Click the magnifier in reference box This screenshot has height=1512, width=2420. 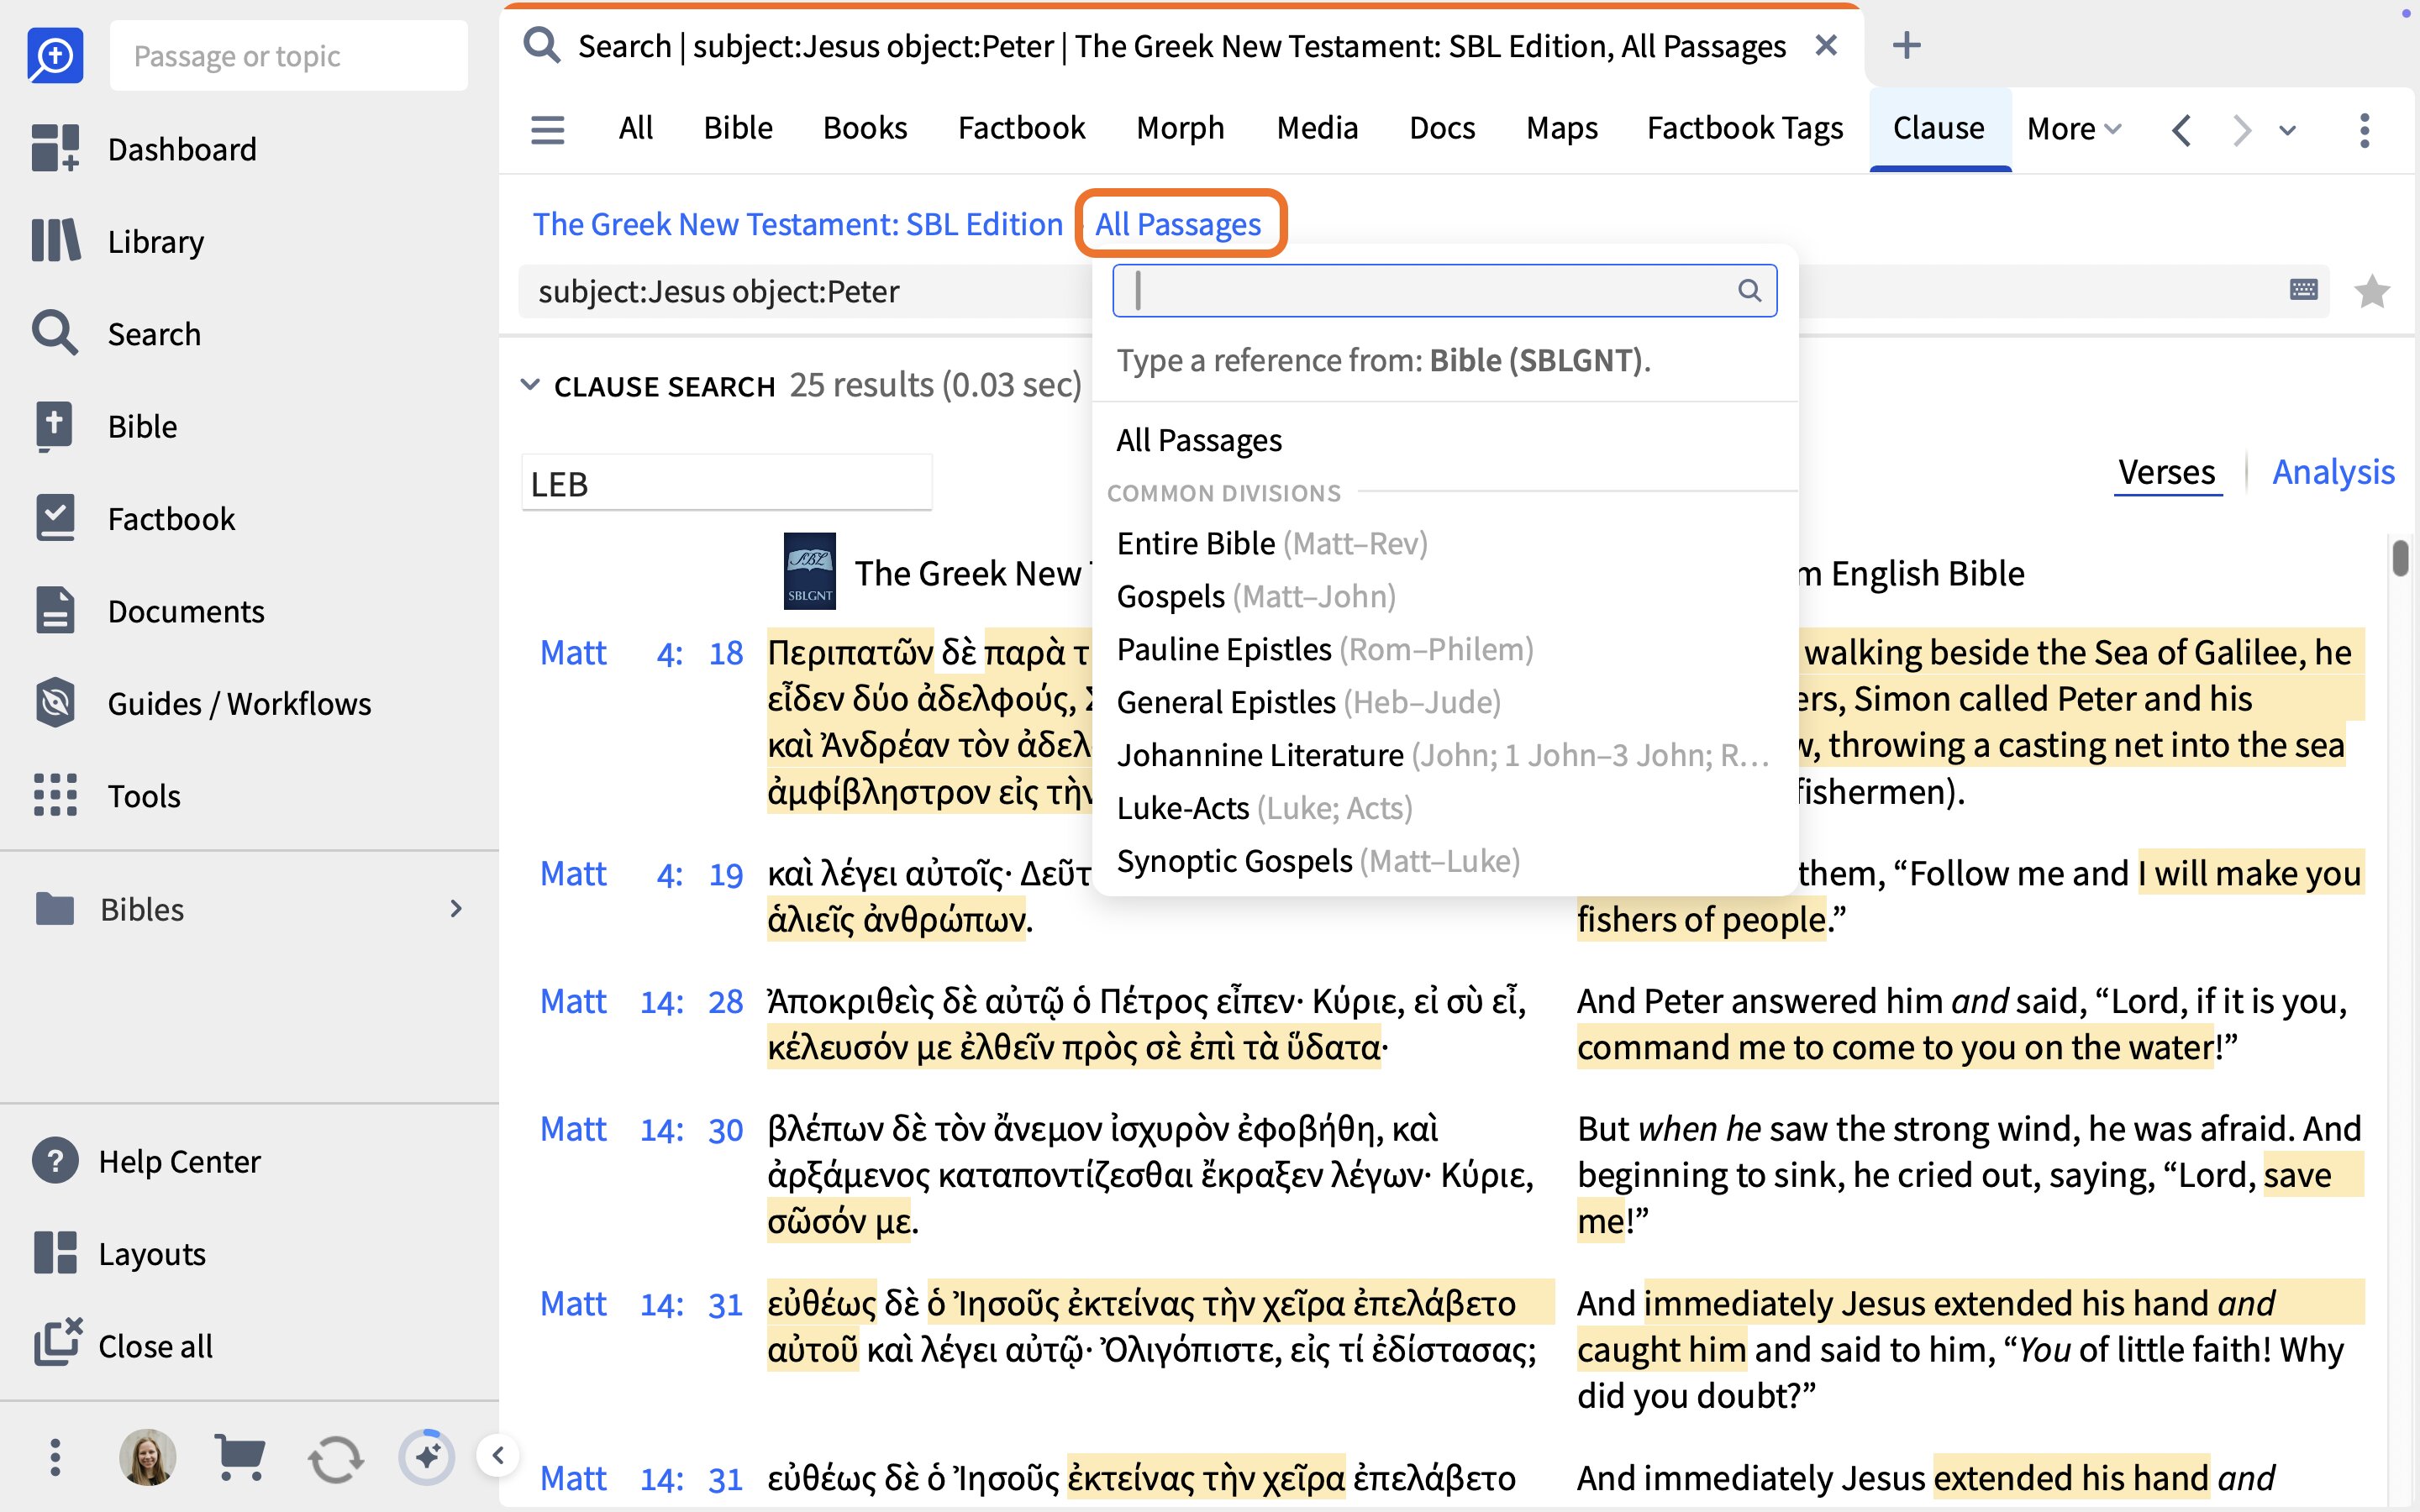pos(1749,290)
